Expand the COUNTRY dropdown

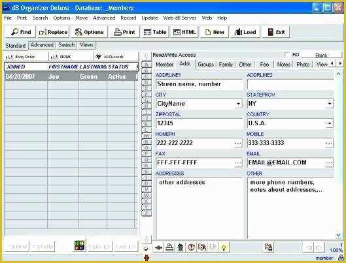330,123
